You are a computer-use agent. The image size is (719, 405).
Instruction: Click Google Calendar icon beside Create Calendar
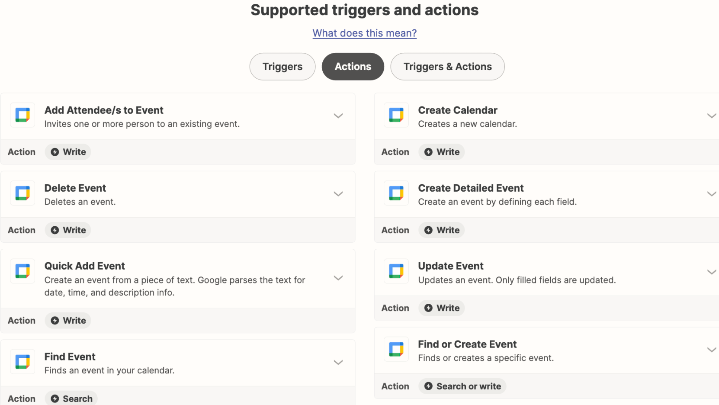(x=396, y=115)
